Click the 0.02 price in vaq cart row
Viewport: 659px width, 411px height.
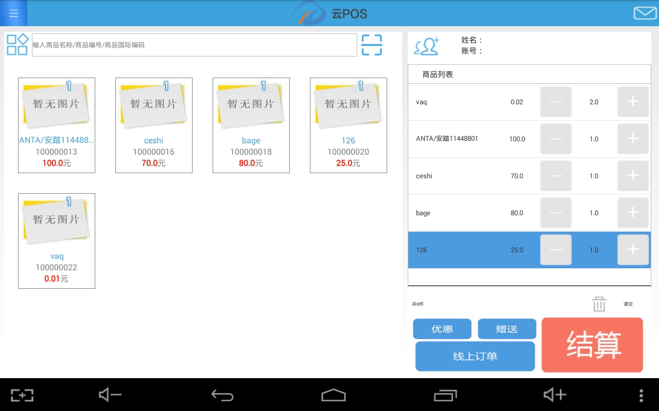(x=517, y=102)
